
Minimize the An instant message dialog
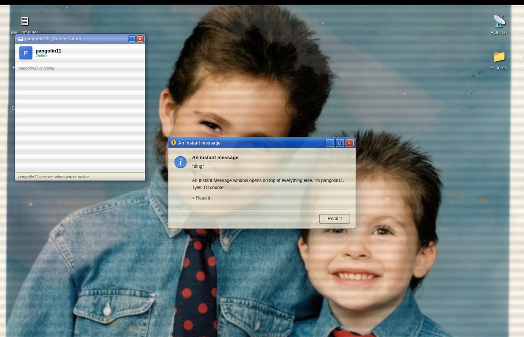[330, 143]
